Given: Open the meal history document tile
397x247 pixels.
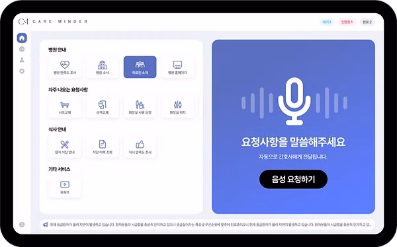Looking at the screenshot, I should [x=103, y=147].
